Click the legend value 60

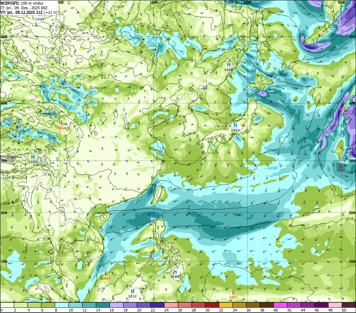344,310
